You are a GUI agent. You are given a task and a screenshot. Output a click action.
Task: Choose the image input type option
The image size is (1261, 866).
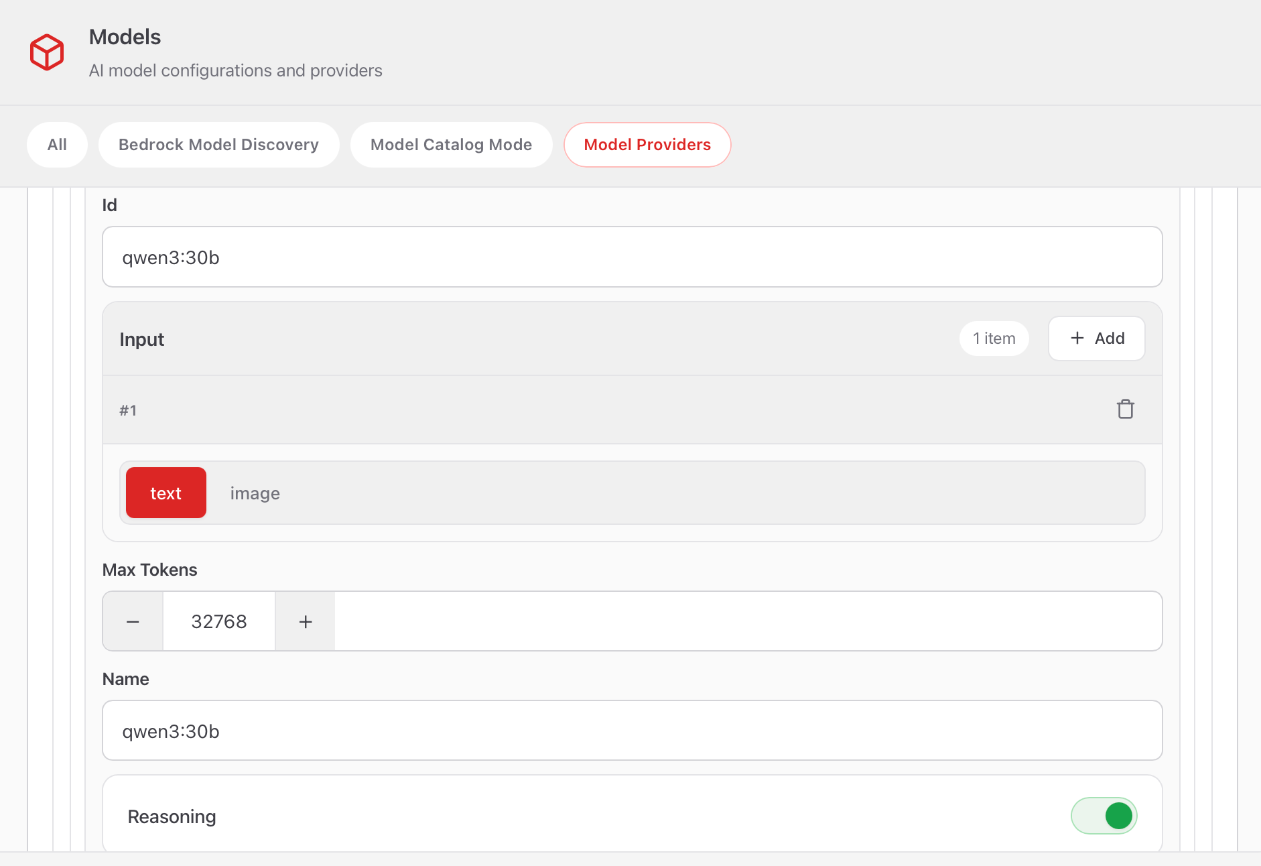pos(255,493)
